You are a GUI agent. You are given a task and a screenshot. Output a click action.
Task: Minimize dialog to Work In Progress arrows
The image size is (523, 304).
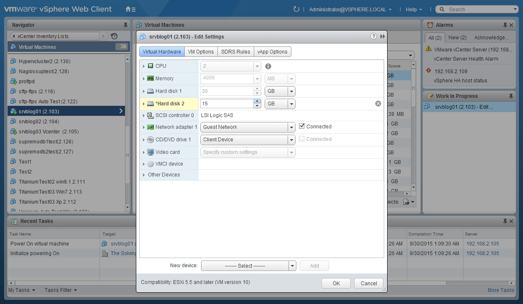pyautogui.click(x=383, y=36)
